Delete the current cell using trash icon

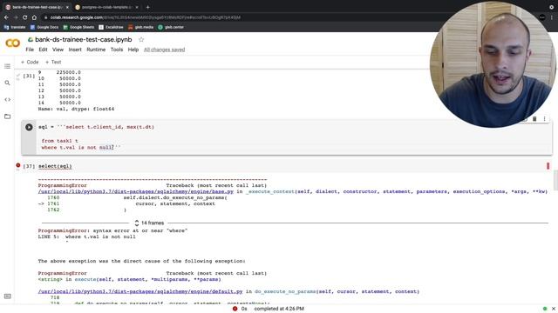[534, 119]
